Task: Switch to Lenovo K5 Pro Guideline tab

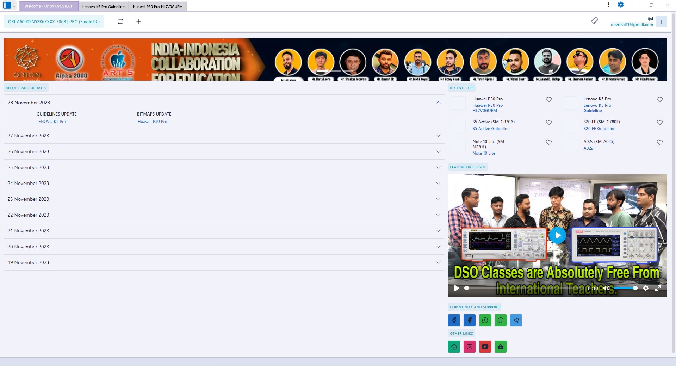Action: pos(104,7)
